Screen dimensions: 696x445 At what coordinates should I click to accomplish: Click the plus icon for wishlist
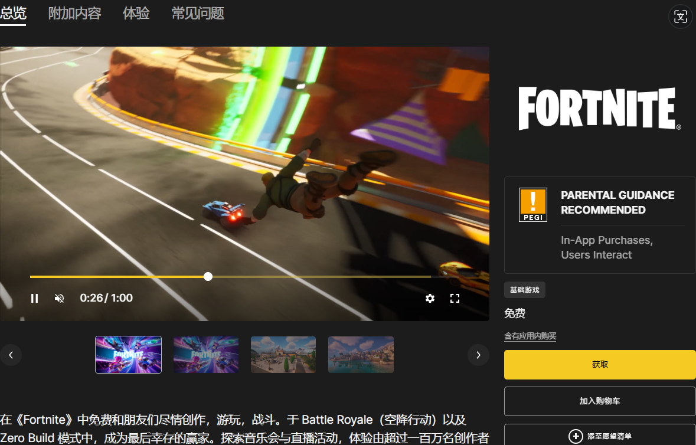point(575,436)
